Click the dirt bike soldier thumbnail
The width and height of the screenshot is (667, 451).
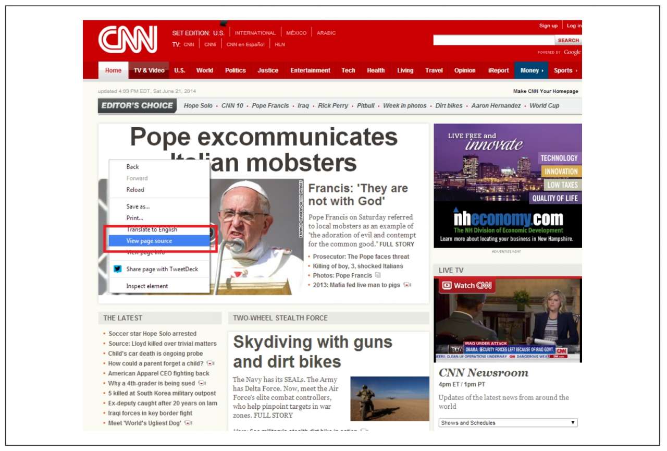(390, 399)
